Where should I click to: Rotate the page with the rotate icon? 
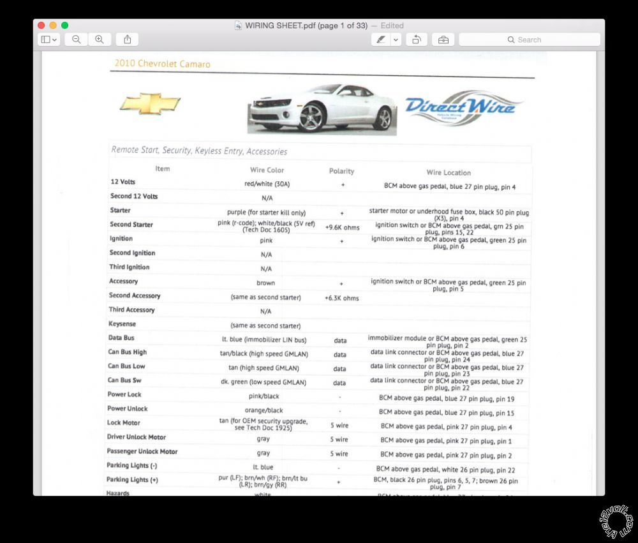click(x=416, y=40)
